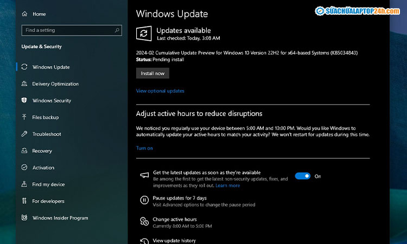Viewport: 407px width, 244px height.
Task: Select For developers in the sidebar
Action: [48, 201]
